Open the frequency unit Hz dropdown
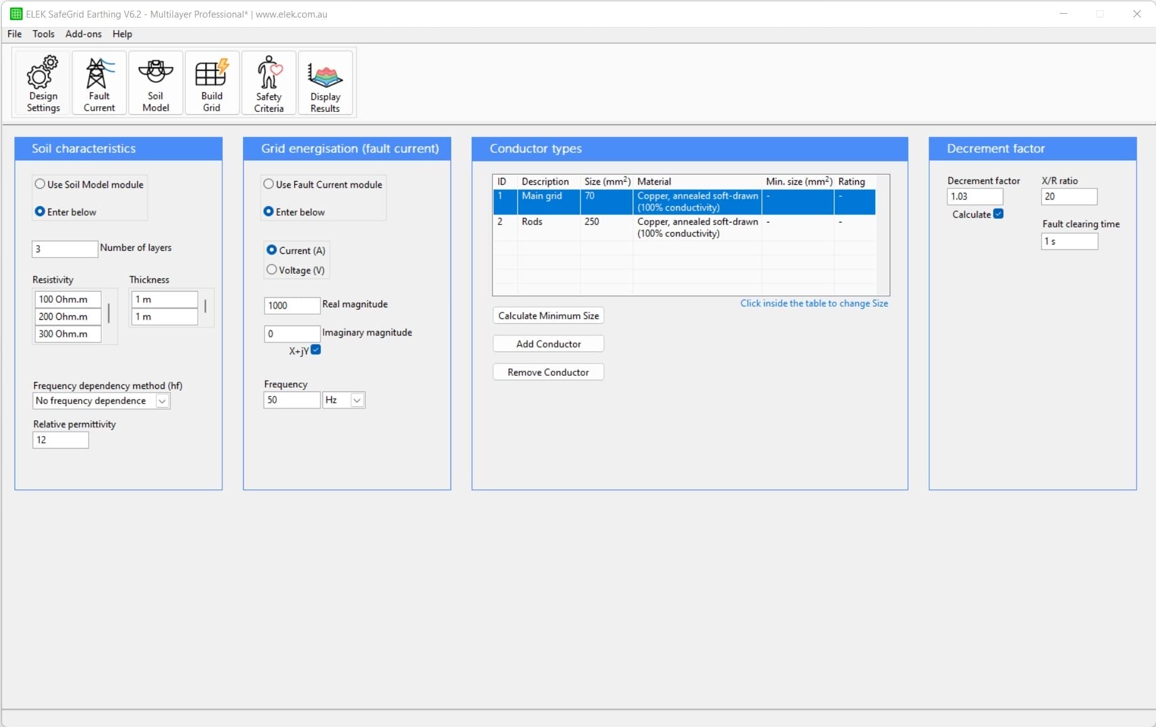Screen dimensions: 1156x727 tap(356, 400)
